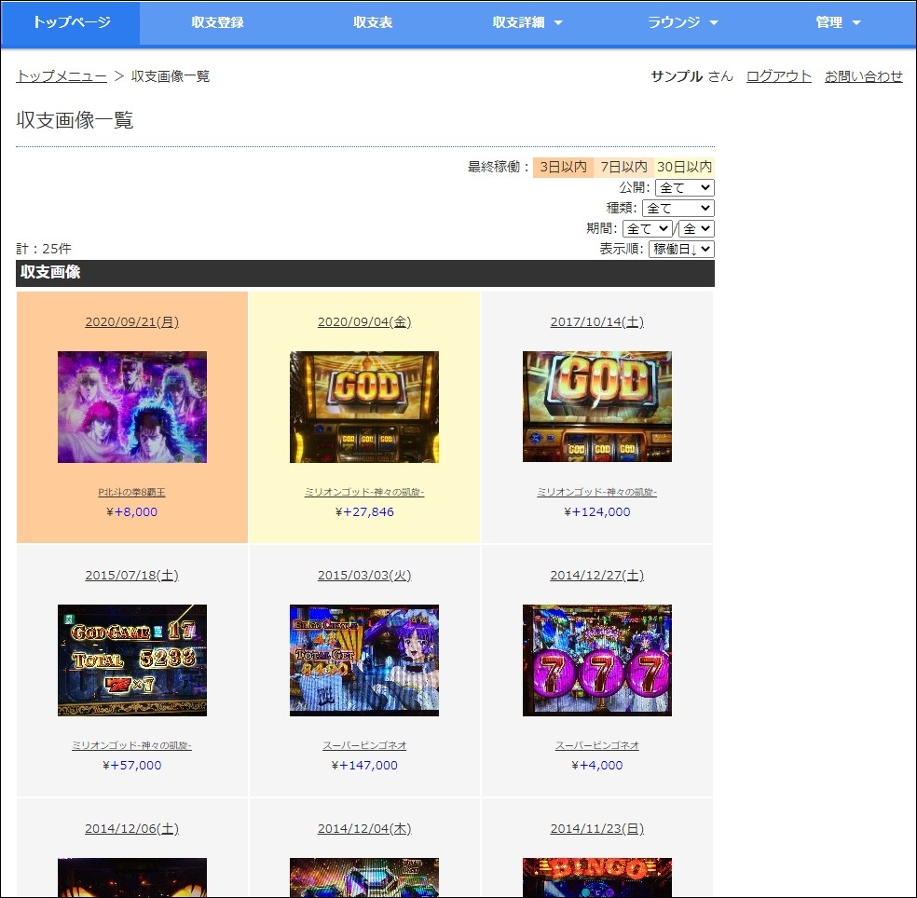
Task: Open the 2020/09/04(金) date link
Action: [364, 321]
